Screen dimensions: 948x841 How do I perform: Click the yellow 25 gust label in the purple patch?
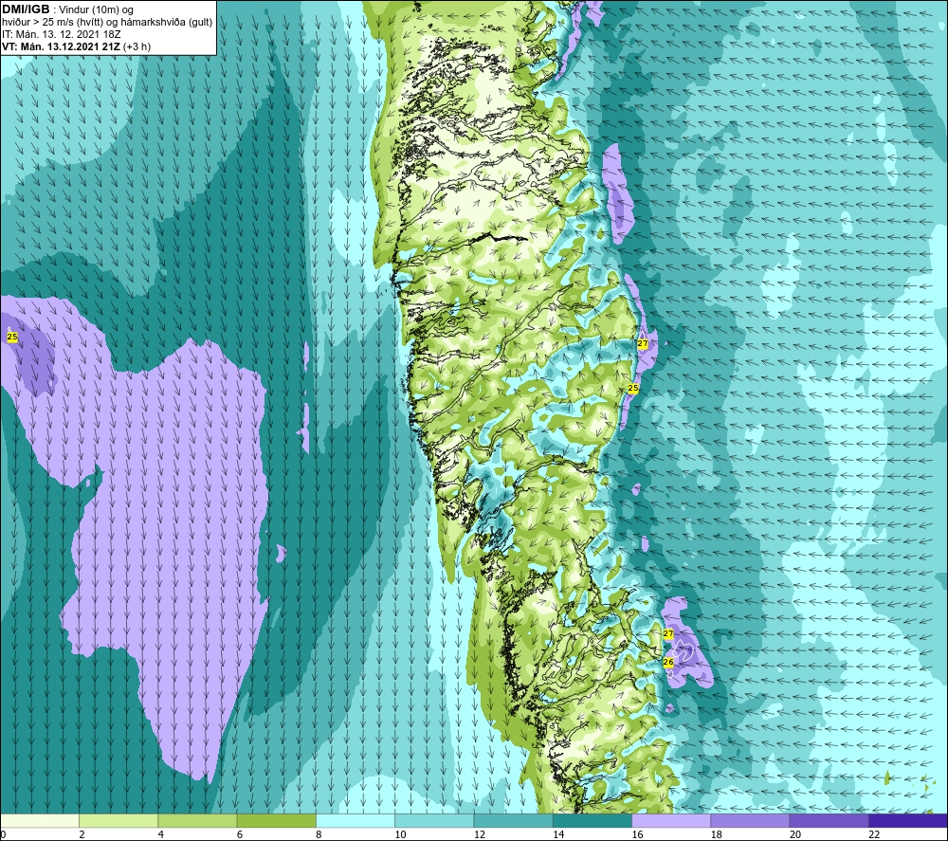[x=12, y=337]
